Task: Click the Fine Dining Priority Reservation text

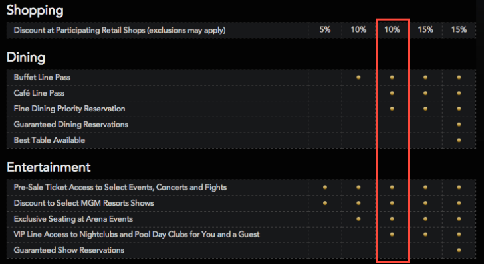Action: (69, 109)
